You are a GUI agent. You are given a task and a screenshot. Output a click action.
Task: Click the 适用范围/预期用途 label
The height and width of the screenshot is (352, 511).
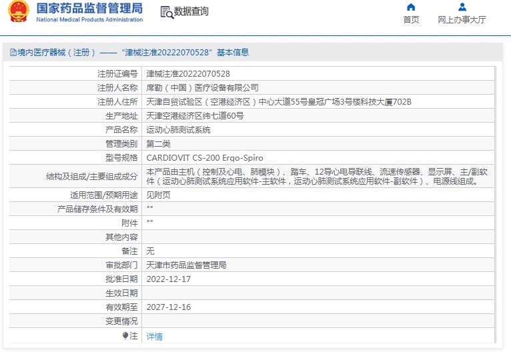tap(104, 195)
